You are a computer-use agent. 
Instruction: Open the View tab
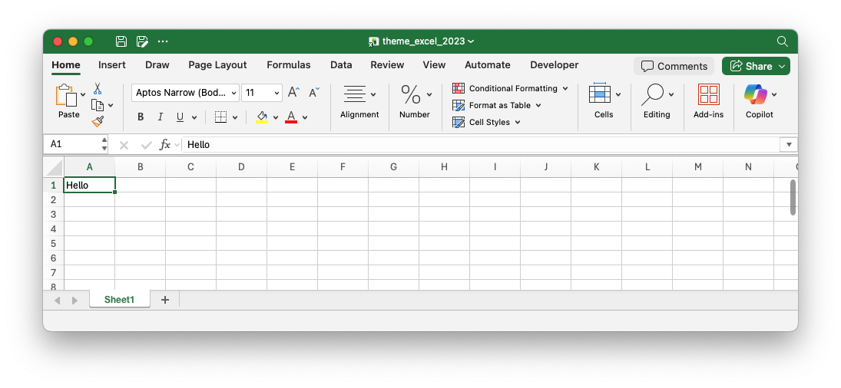coord(434,64)
